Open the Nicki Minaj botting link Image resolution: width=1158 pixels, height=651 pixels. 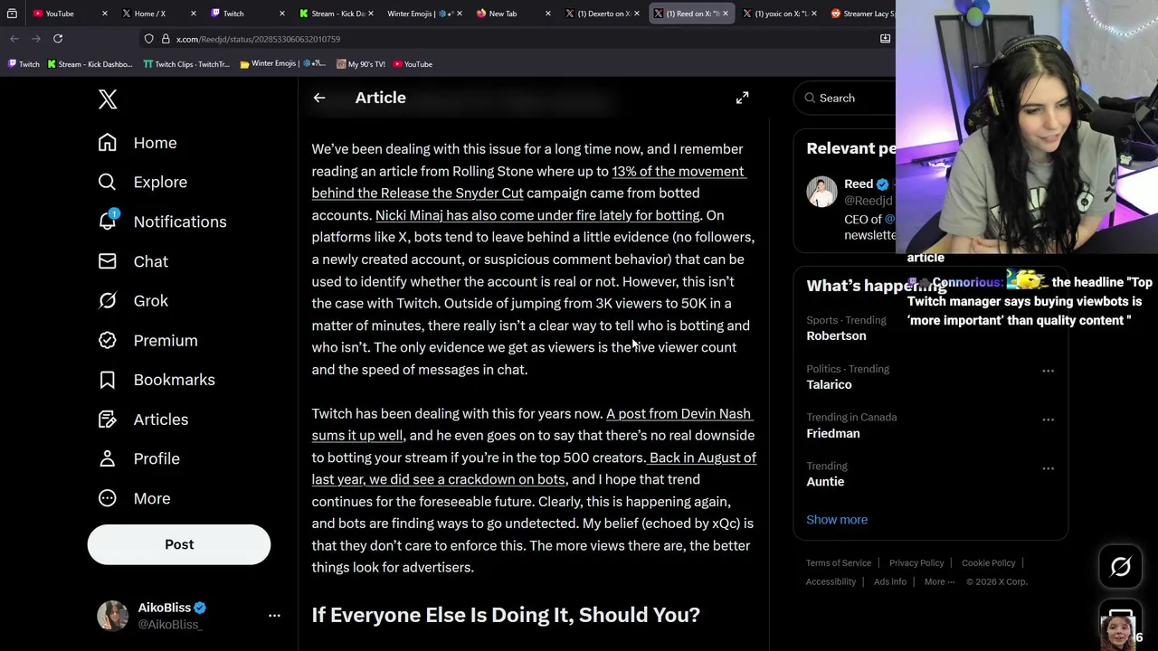pos(537,215)
